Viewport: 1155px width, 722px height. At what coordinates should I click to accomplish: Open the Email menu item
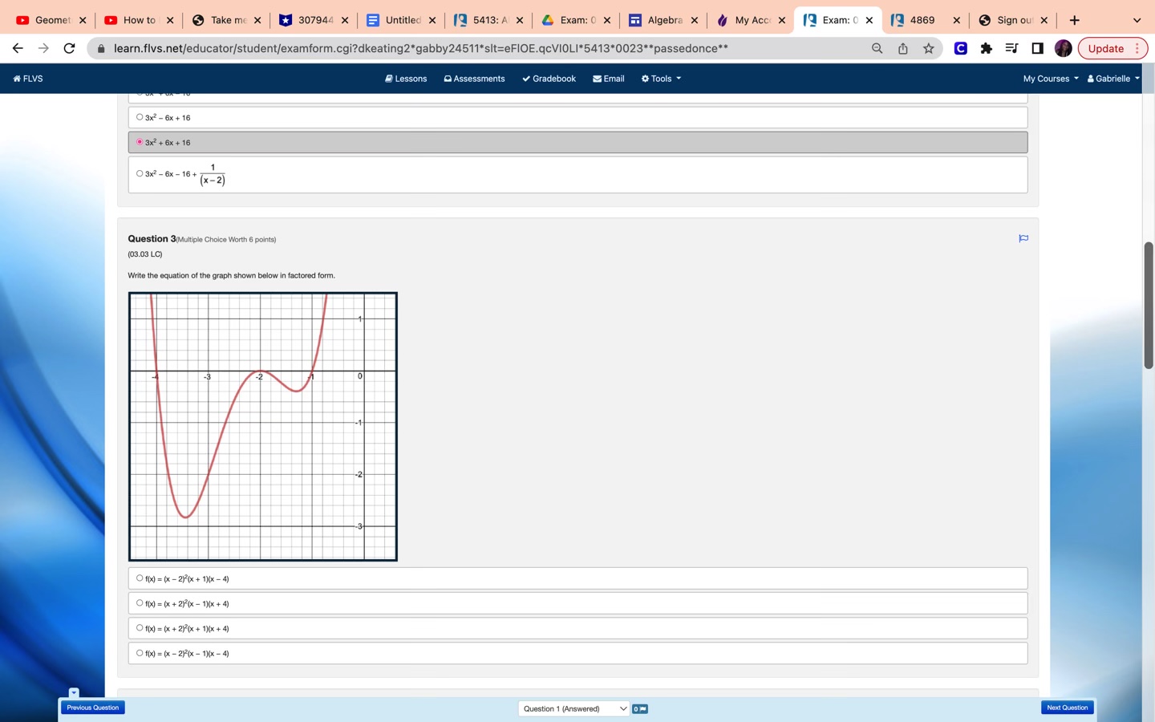609,79
